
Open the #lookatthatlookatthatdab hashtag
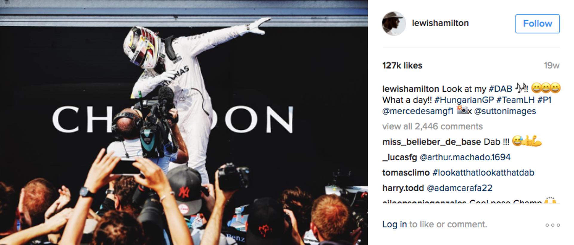483,173
